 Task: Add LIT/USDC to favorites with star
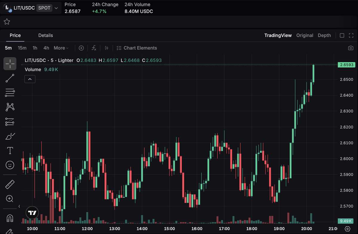(7, 21)
